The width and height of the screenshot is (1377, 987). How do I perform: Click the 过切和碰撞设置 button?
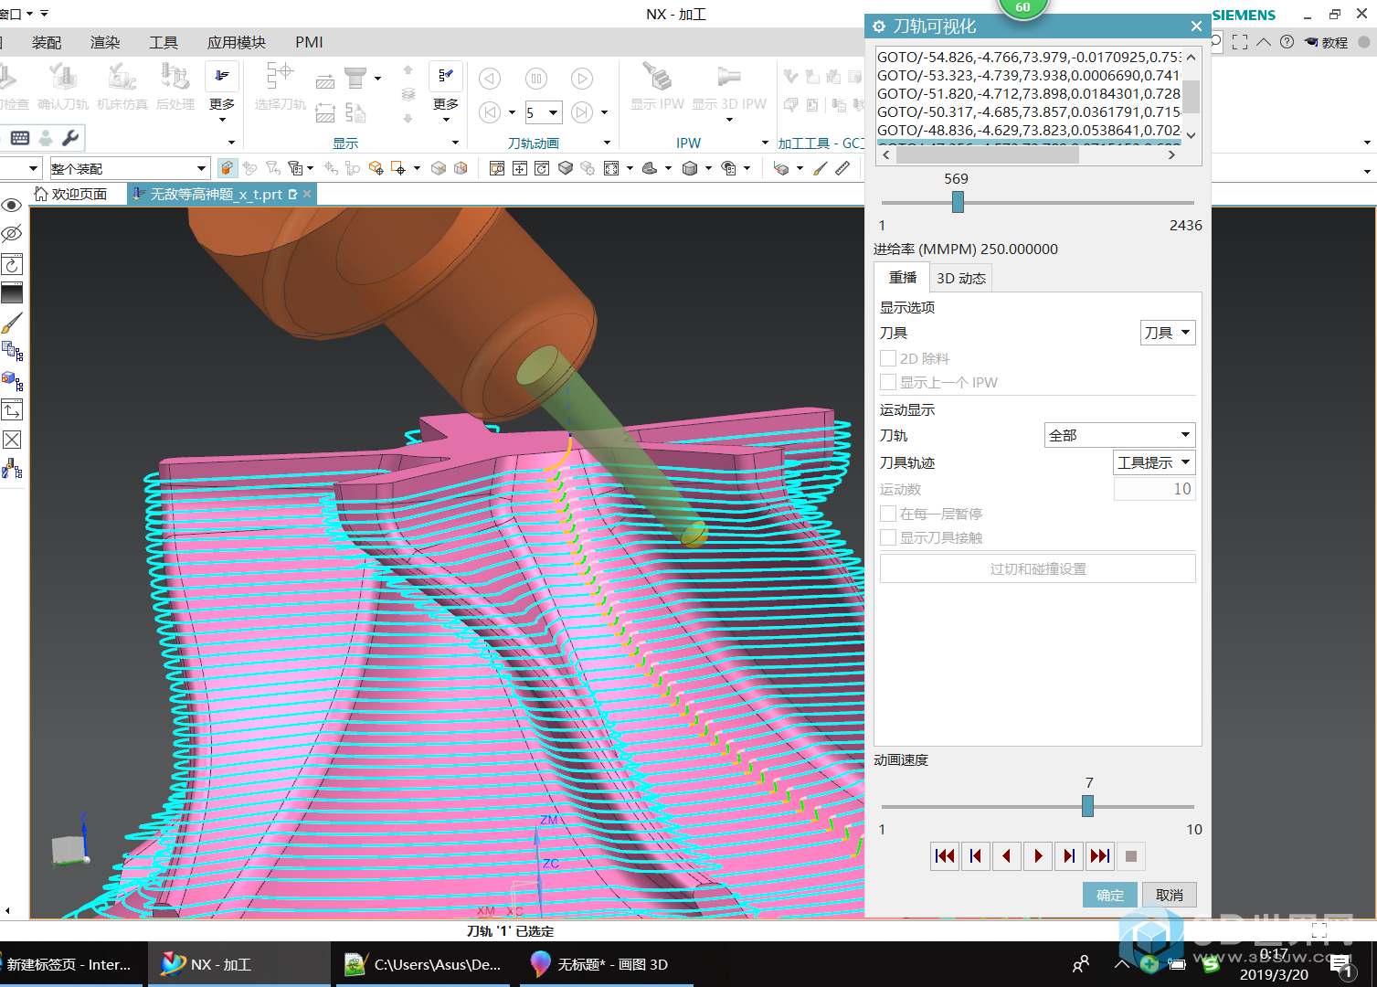coord(1038,568)
